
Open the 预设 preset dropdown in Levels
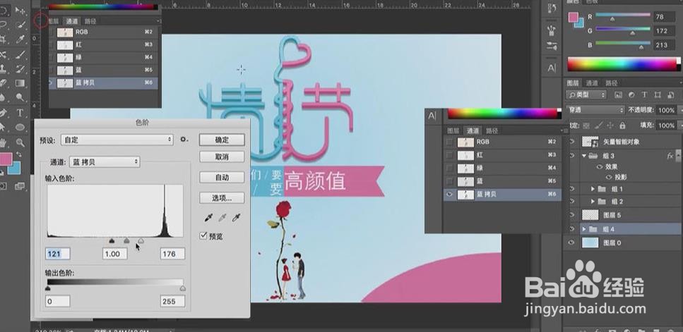[x=118, y=140]
